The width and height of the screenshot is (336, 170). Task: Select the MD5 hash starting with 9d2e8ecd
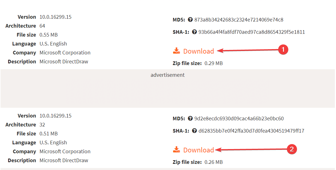tap(239, 119)
